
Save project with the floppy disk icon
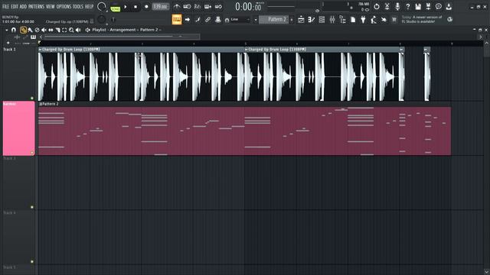418,6
